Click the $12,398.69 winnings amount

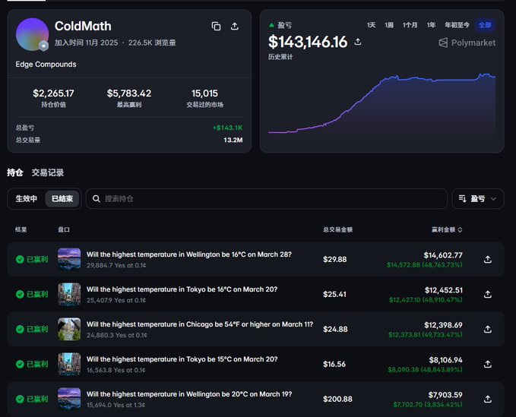[443, 324]
